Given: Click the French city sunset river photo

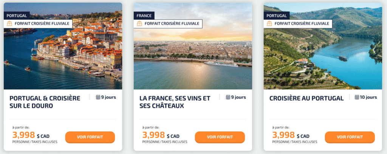Looking at the screenshot, I should pyautogui.click(x=193, y=57).
